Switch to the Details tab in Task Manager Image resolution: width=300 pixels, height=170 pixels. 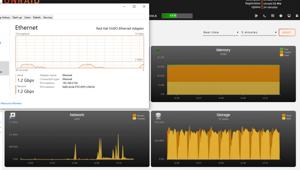click(x=37, y=17)
